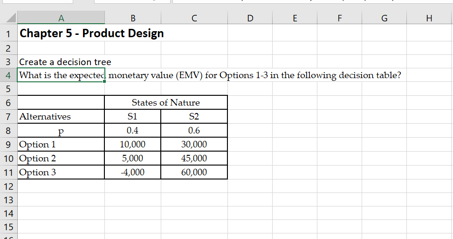Select column C header
453x239 pixels.
pos(194,18)
